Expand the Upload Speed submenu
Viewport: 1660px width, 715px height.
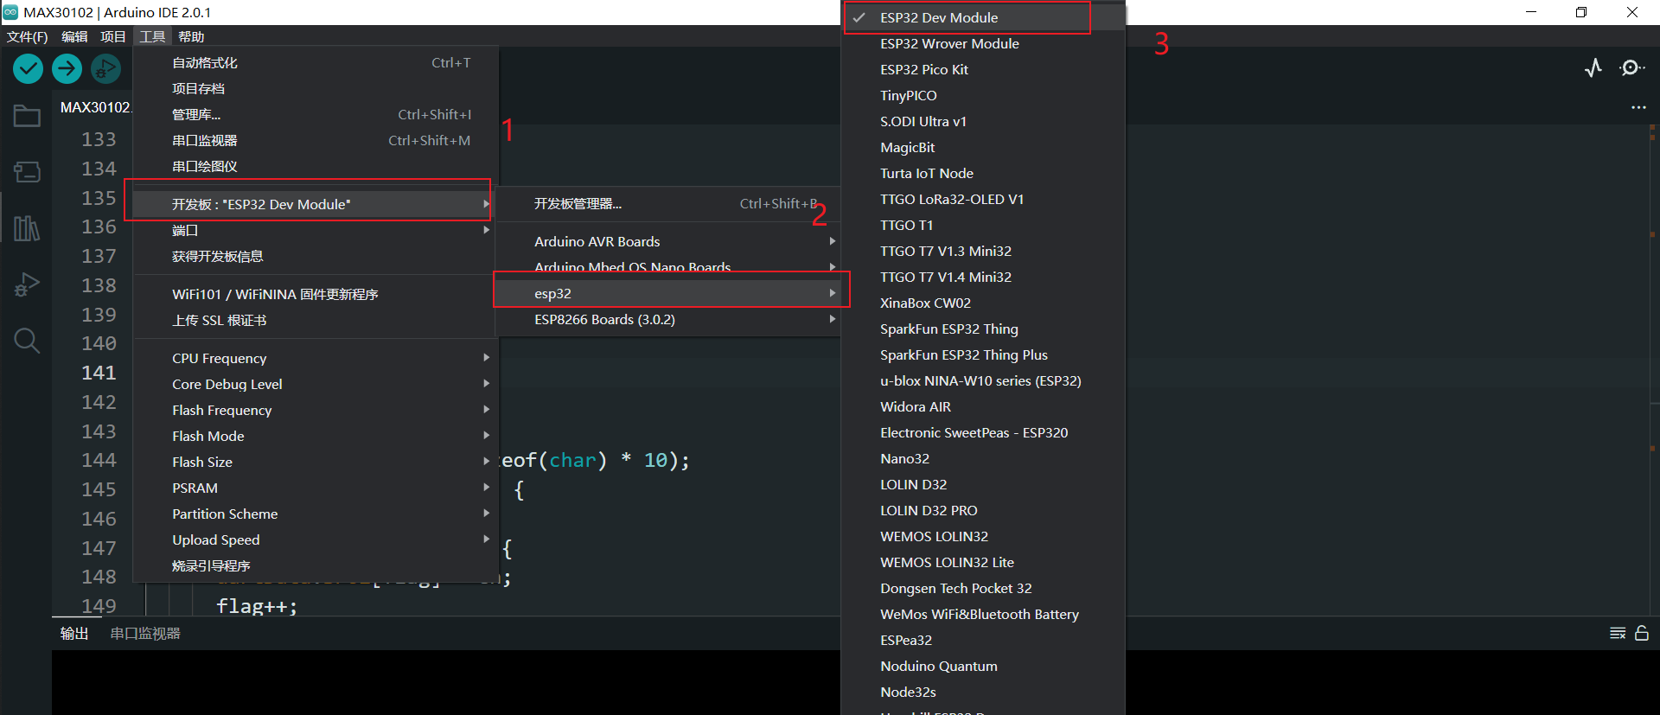click(x=316, y=539)
